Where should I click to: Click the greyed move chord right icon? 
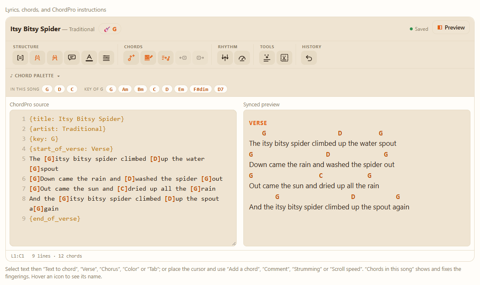coord(200,58)
